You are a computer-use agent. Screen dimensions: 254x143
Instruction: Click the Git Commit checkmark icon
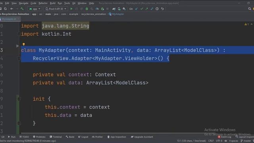pos(142,9)
